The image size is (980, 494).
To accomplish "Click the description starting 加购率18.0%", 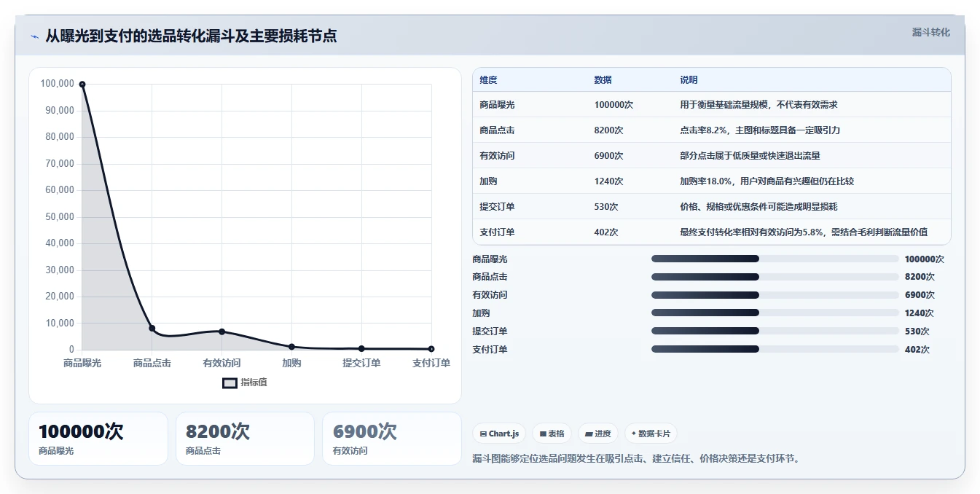I will point(767,181).
